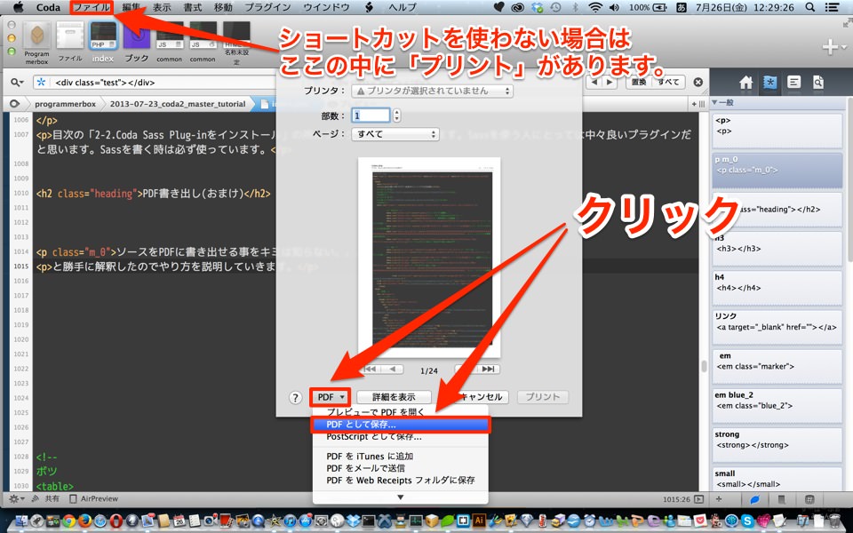
Task: Select the h4 clip
Action: coord(777,287)
